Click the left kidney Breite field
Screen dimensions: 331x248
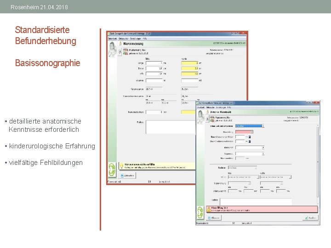pos(154,68)
